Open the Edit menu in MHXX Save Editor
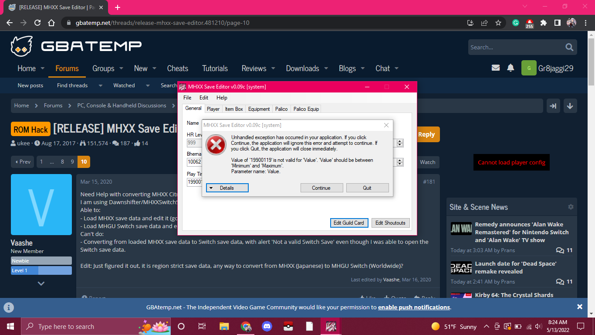 (204, 98)
